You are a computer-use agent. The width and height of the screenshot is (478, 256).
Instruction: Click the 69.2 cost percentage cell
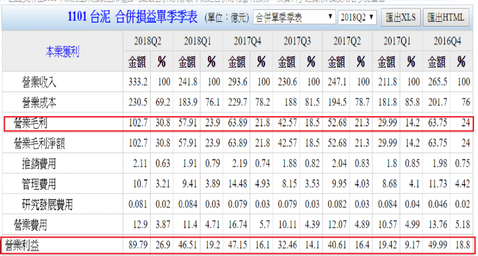pyautogui.click(x=163, y=102)
